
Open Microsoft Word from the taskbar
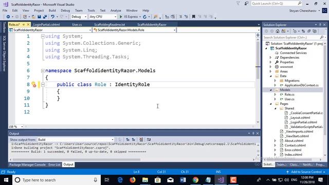pyautogui.click(x=183, y=180)
